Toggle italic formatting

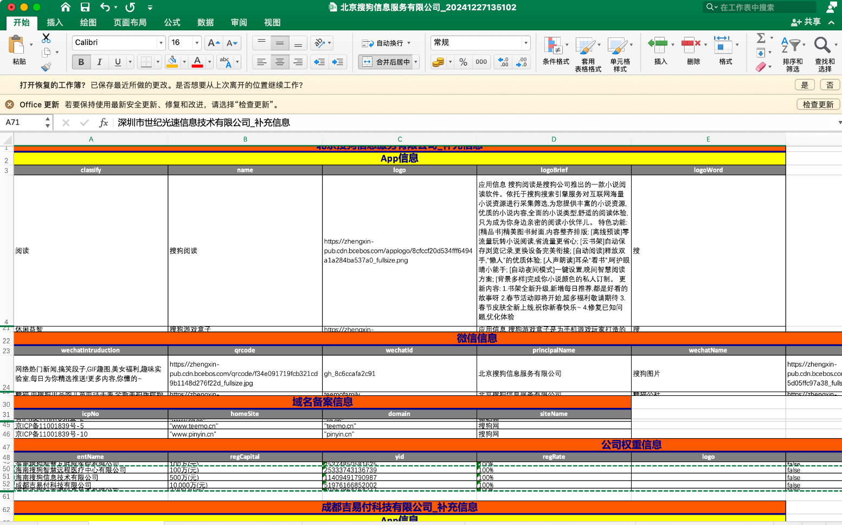coord(99,62)
